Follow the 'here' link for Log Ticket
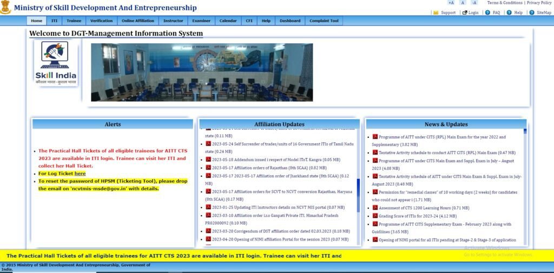The image size is (554, 273). (x=80, y=174)
